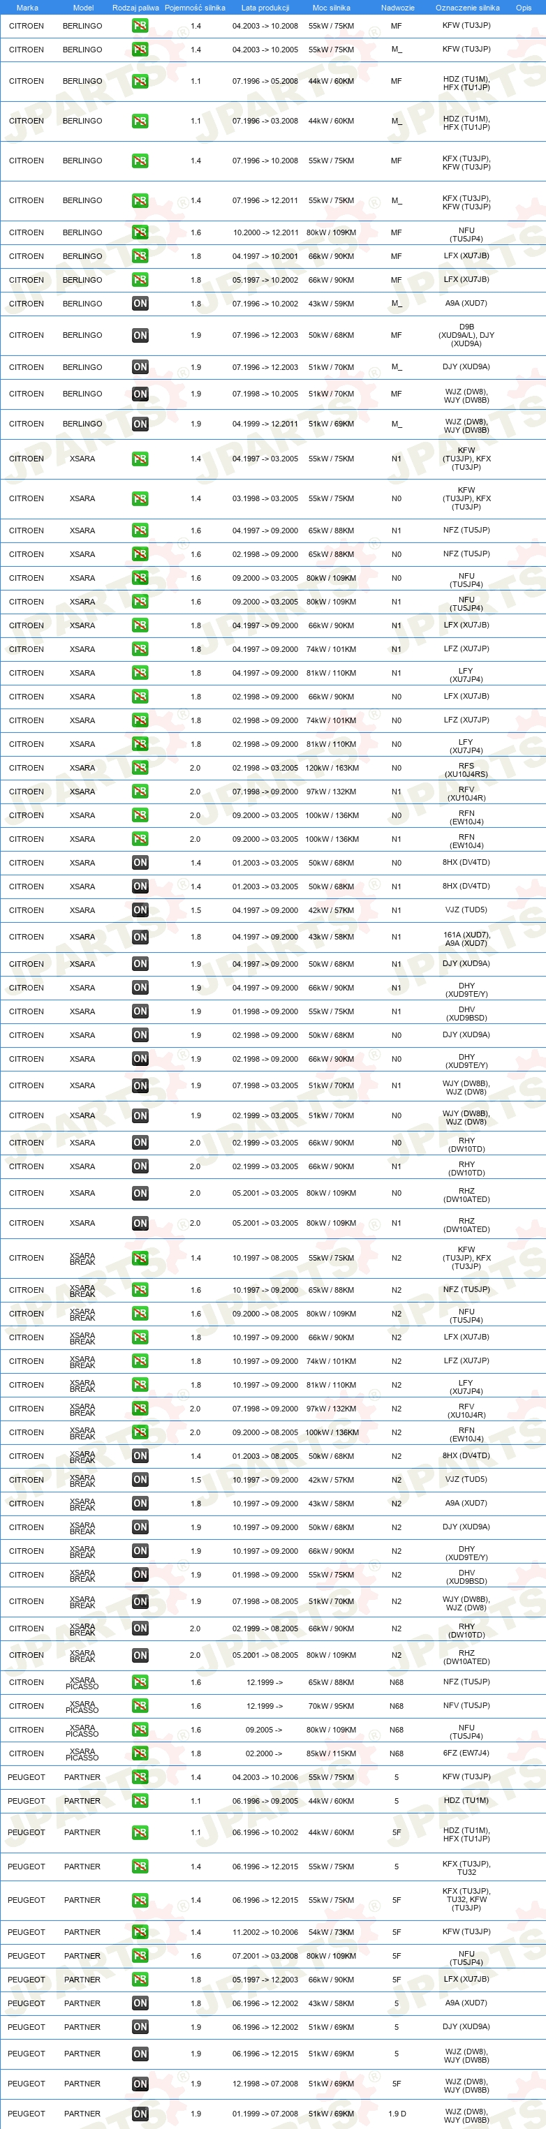546x2129 pixels.
Task: Click the PB icon in Xsara Picasso 70kW / 95KM row
Action: click(x=140, y=1706)
